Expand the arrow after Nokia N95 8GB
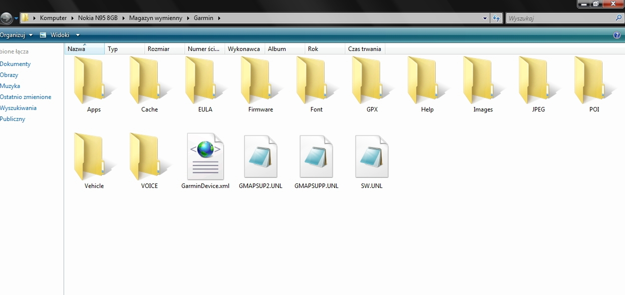 (124, 18)
